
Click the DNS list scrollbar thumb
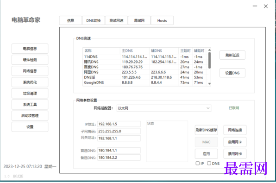pos(209,60)
